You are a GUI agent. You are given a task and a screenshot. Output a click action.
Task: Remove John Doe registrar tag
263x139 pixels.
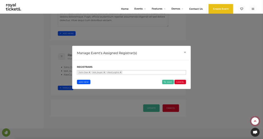pyautogui.click(x=89, y=72)
